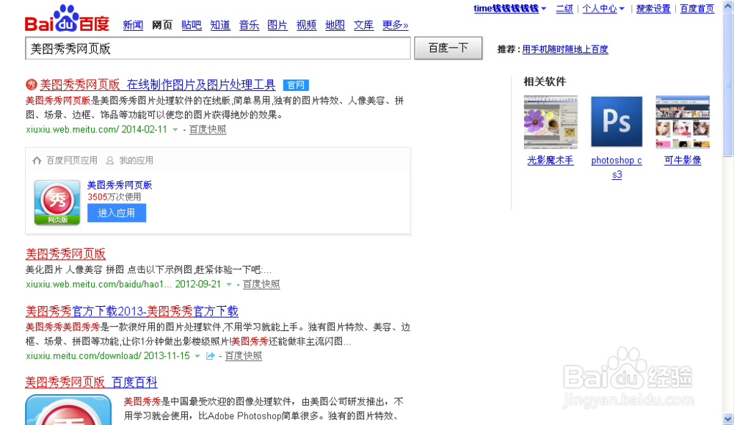The width and height of the screenshot is (734, 425).
Task: Open the 美图秀秀网页版 app icon
Action: pyautogui.click(x=57, y=202)
